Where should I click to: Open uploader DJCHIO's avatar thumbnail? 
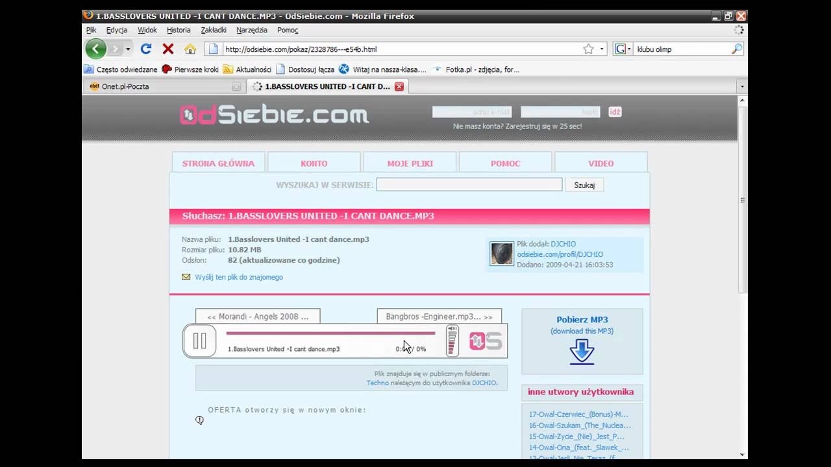(501, 254)
